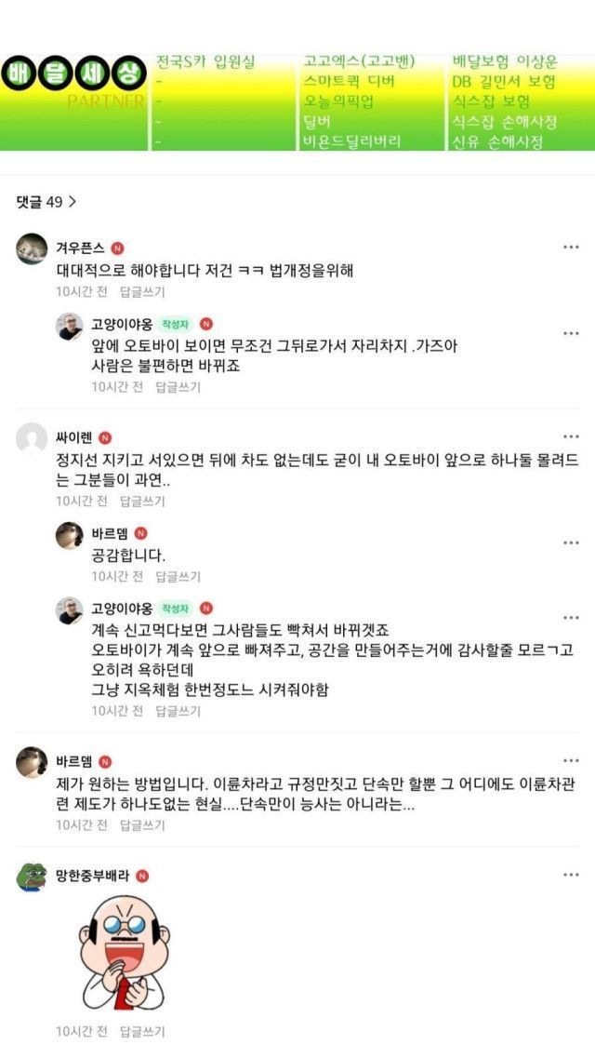Open 스마트퀵 디버 partner link
Image resolution: width=595 pixels, height=1058 pixels.
[349, 82]
